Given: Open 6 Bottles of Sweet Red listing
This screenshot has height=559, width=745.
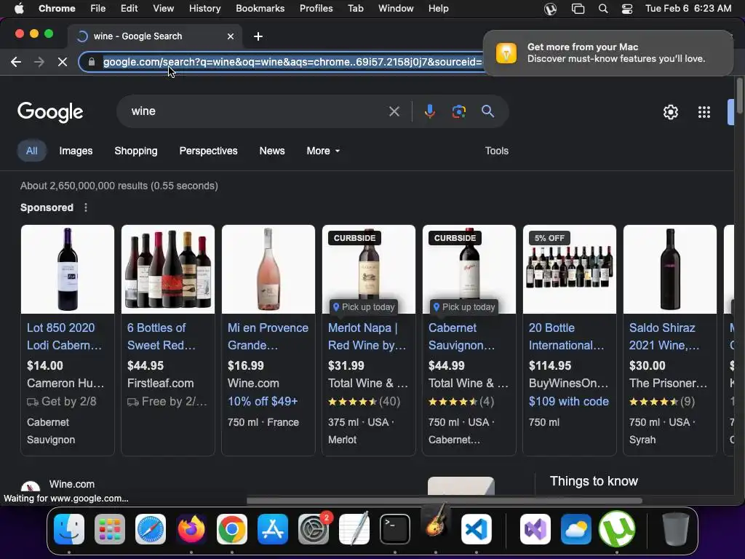Looking at the screenshot, I should pyautogui.click(x=161, y=336).
